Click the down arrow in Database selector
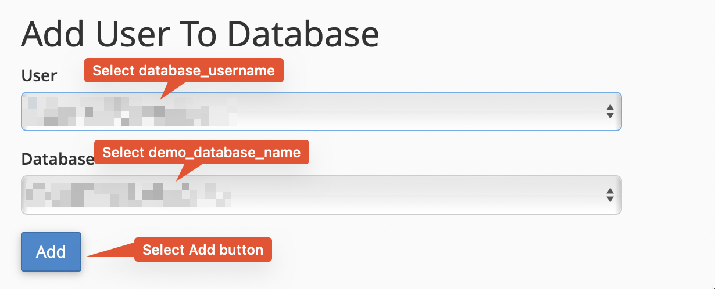Viewport: 715px width, 289px height. pyautogui.click(x=610, y=199)
